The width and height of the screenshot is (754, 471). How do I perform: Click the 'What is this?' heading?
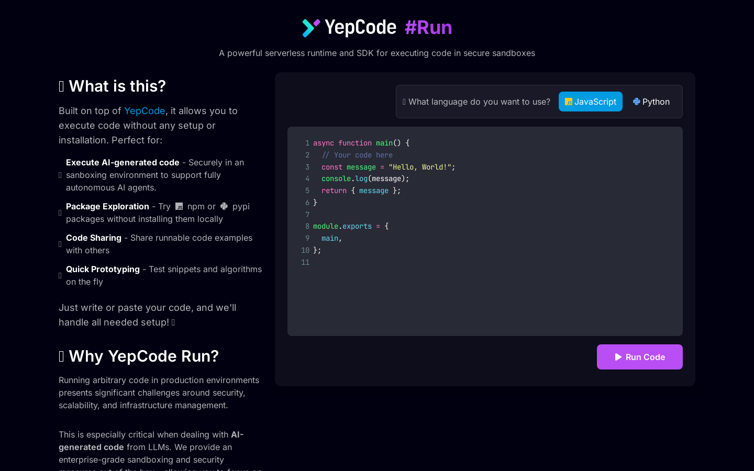coord(112,86)
